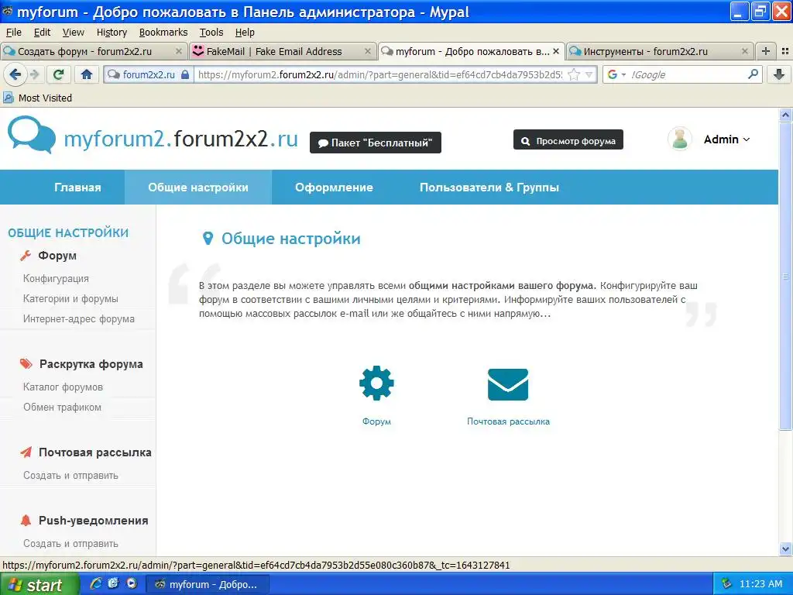Click the blue gear Форум icon

coord(376,383)
